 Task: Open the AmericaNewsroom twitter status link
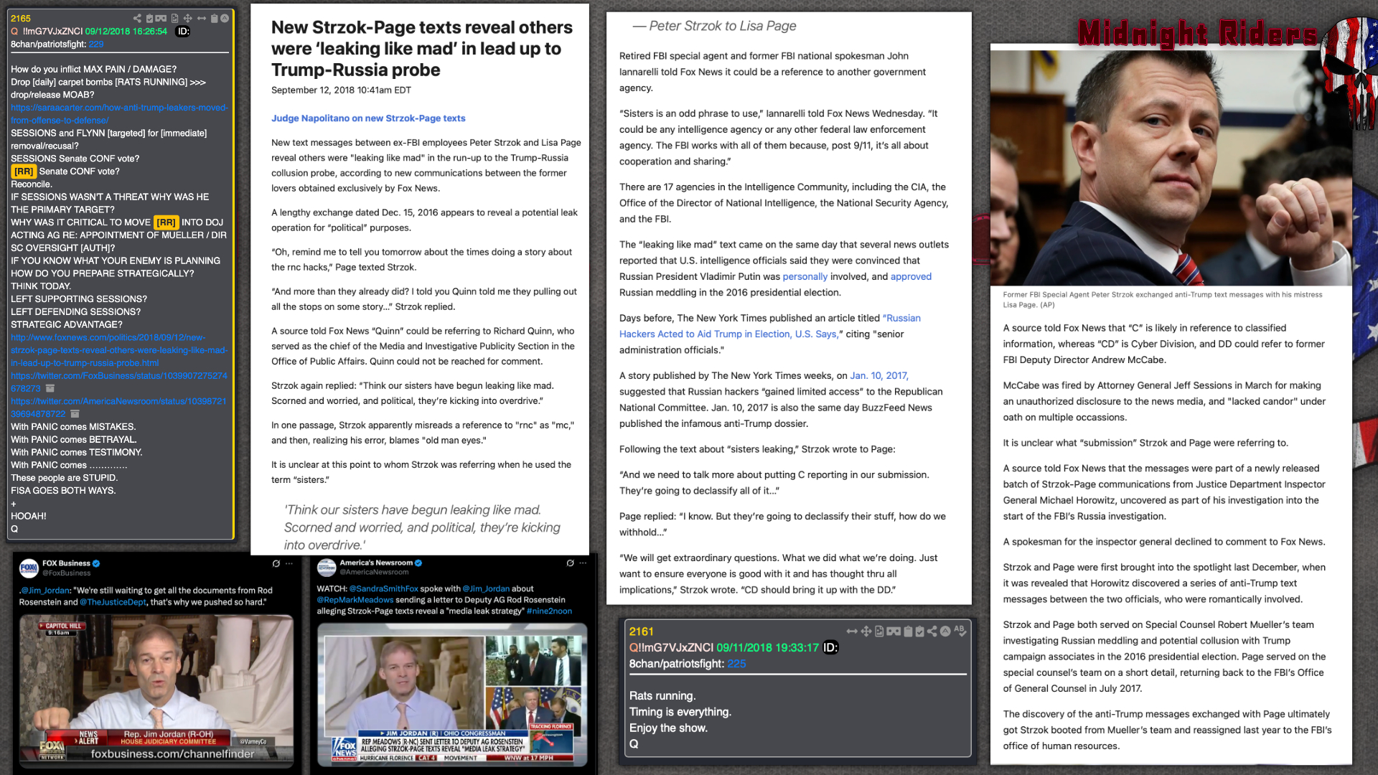tap(118, 408)
